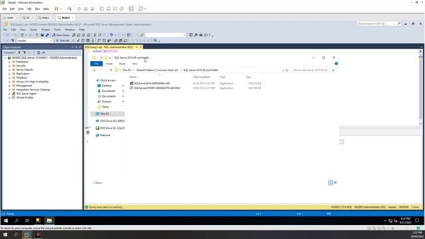Open the SSMS Project menu
Viewport: 425px width, 239px height.
46,29
